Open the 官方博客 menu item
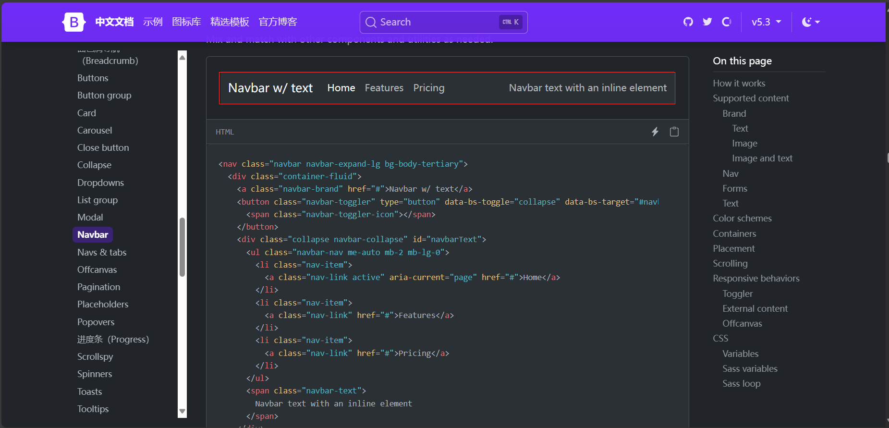The height and width of the screenshot is (428, 889). pyautogui.click(x=278, y=22)
